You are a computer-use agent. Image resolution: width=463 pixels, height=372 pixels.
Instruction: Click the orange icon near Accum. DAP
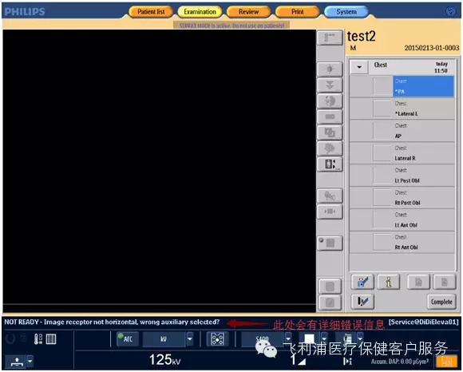click(446, 361)
